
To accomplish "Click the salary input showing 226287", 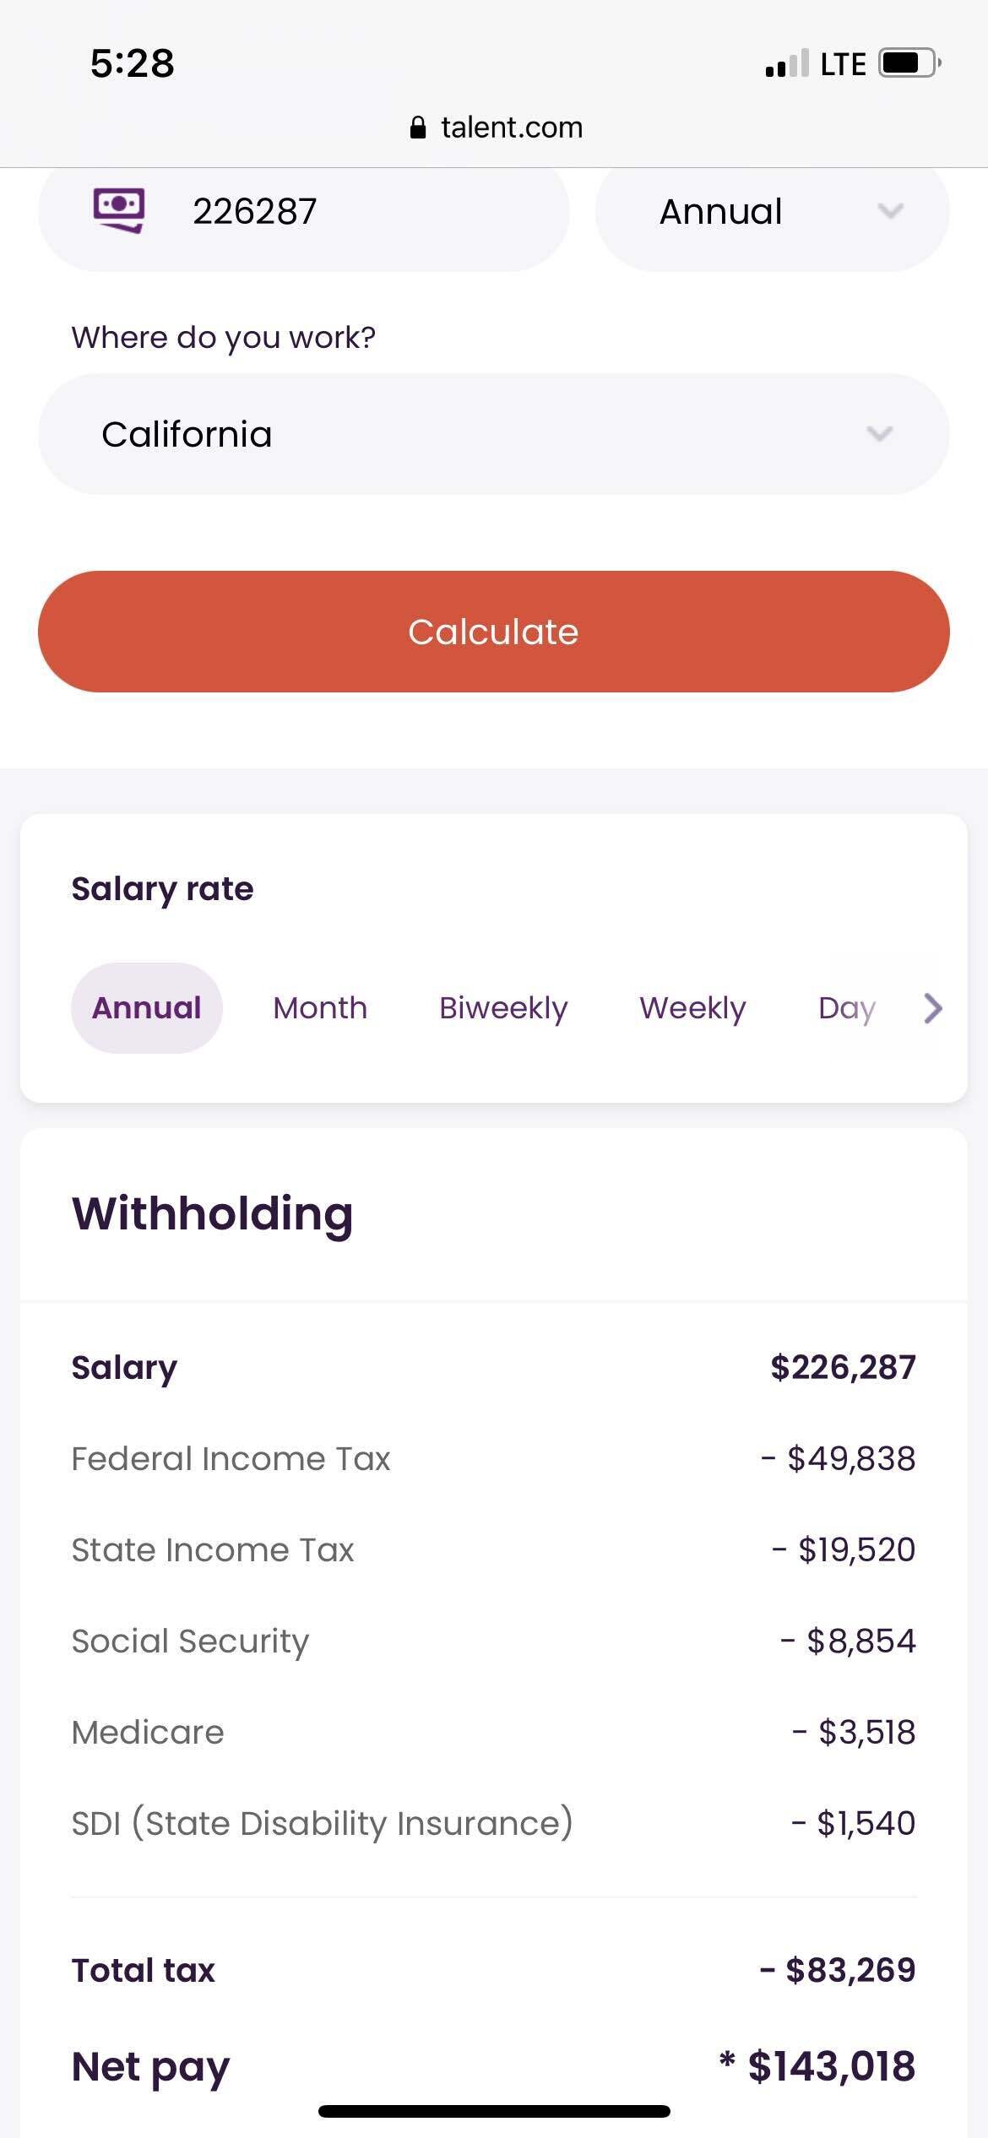I will [304, 211].
